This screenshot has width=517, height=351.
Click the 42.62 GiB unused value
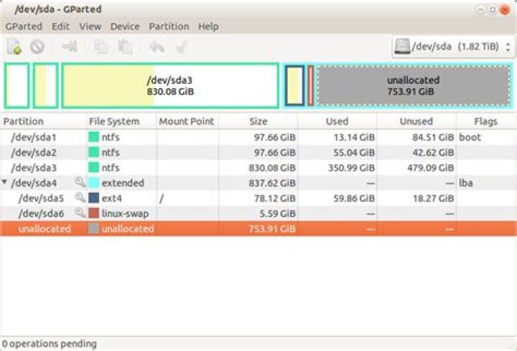pyautogui.click(x=433, y=152)
